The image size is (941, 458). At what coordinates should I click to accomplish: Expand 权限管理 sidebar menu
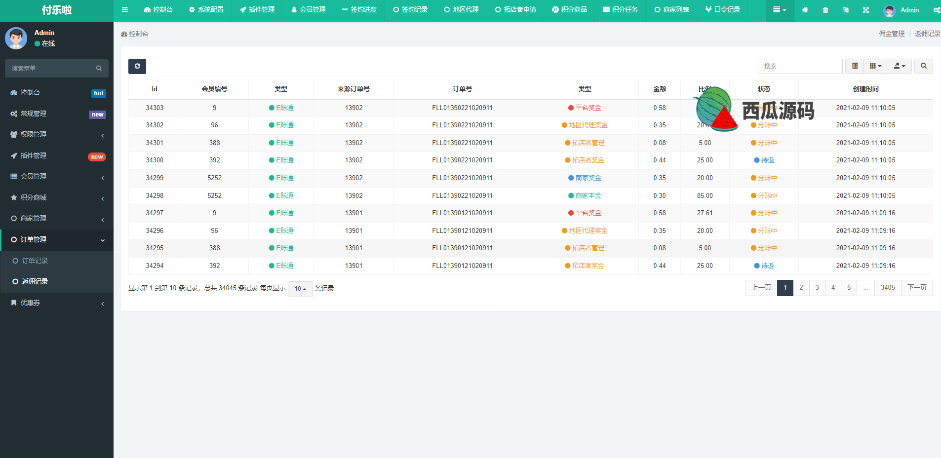(x=57, y=135)
